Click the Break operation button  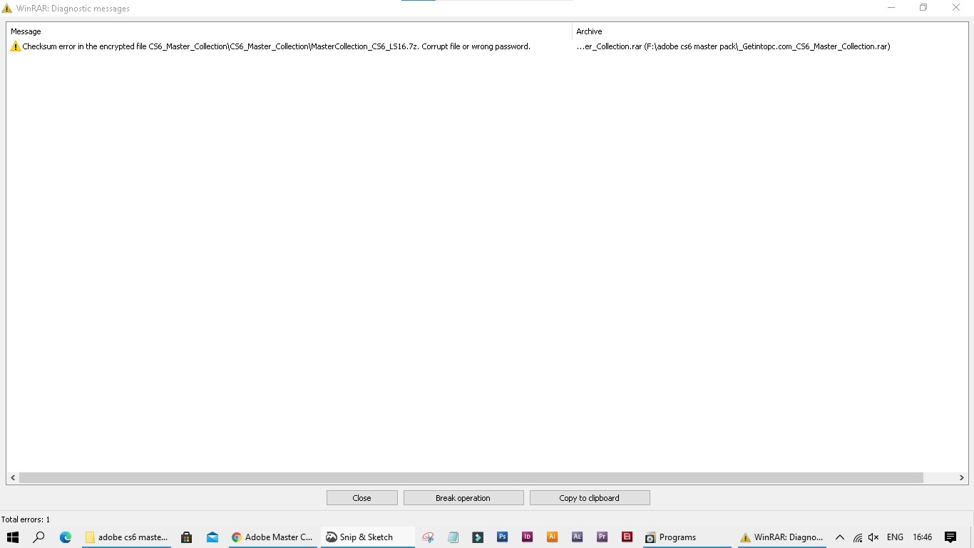(463, 498)
